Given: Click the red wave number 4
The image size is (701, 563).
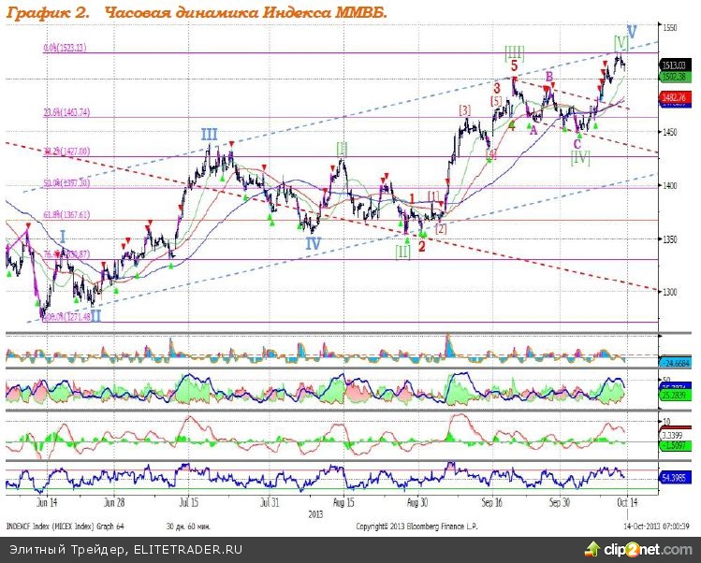Looking at the screenshot, I should point(512,125).
